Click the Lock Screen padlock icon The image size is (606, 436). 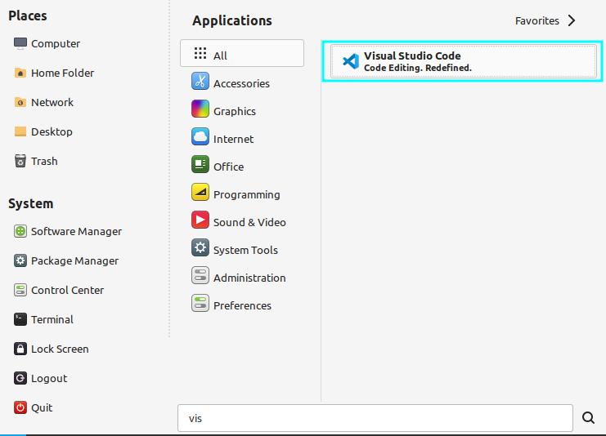tap(20, 349)
